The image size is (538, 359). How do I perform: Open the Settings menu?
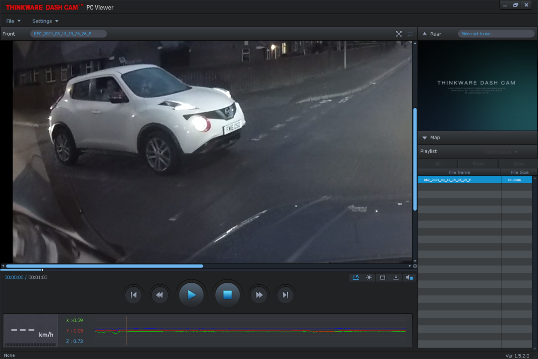[x=45, y=21]
